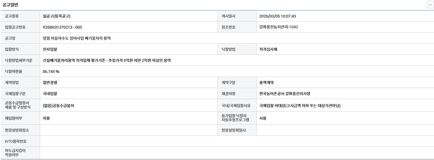This screenshot has height=160, width=434.
Task: Select the bid number R26BK01370213 - 000
Action: [62, 27]
